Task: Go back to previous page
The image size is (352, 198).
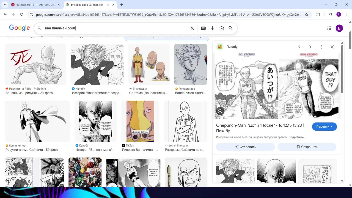Action: click(5, 15)
